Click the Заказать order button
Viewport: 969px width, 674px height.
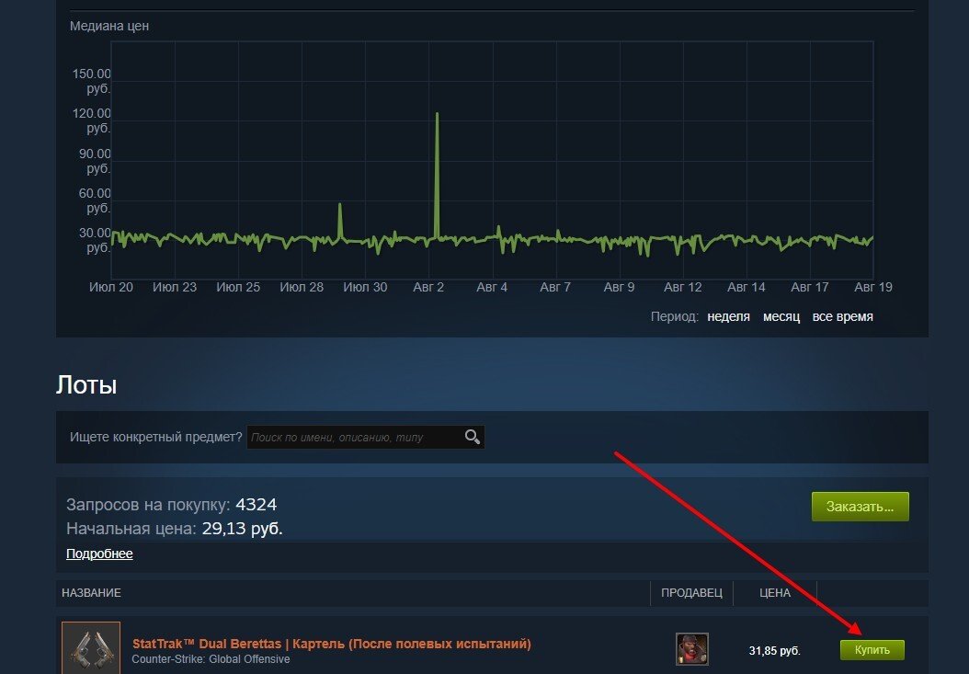click(860, 507)
